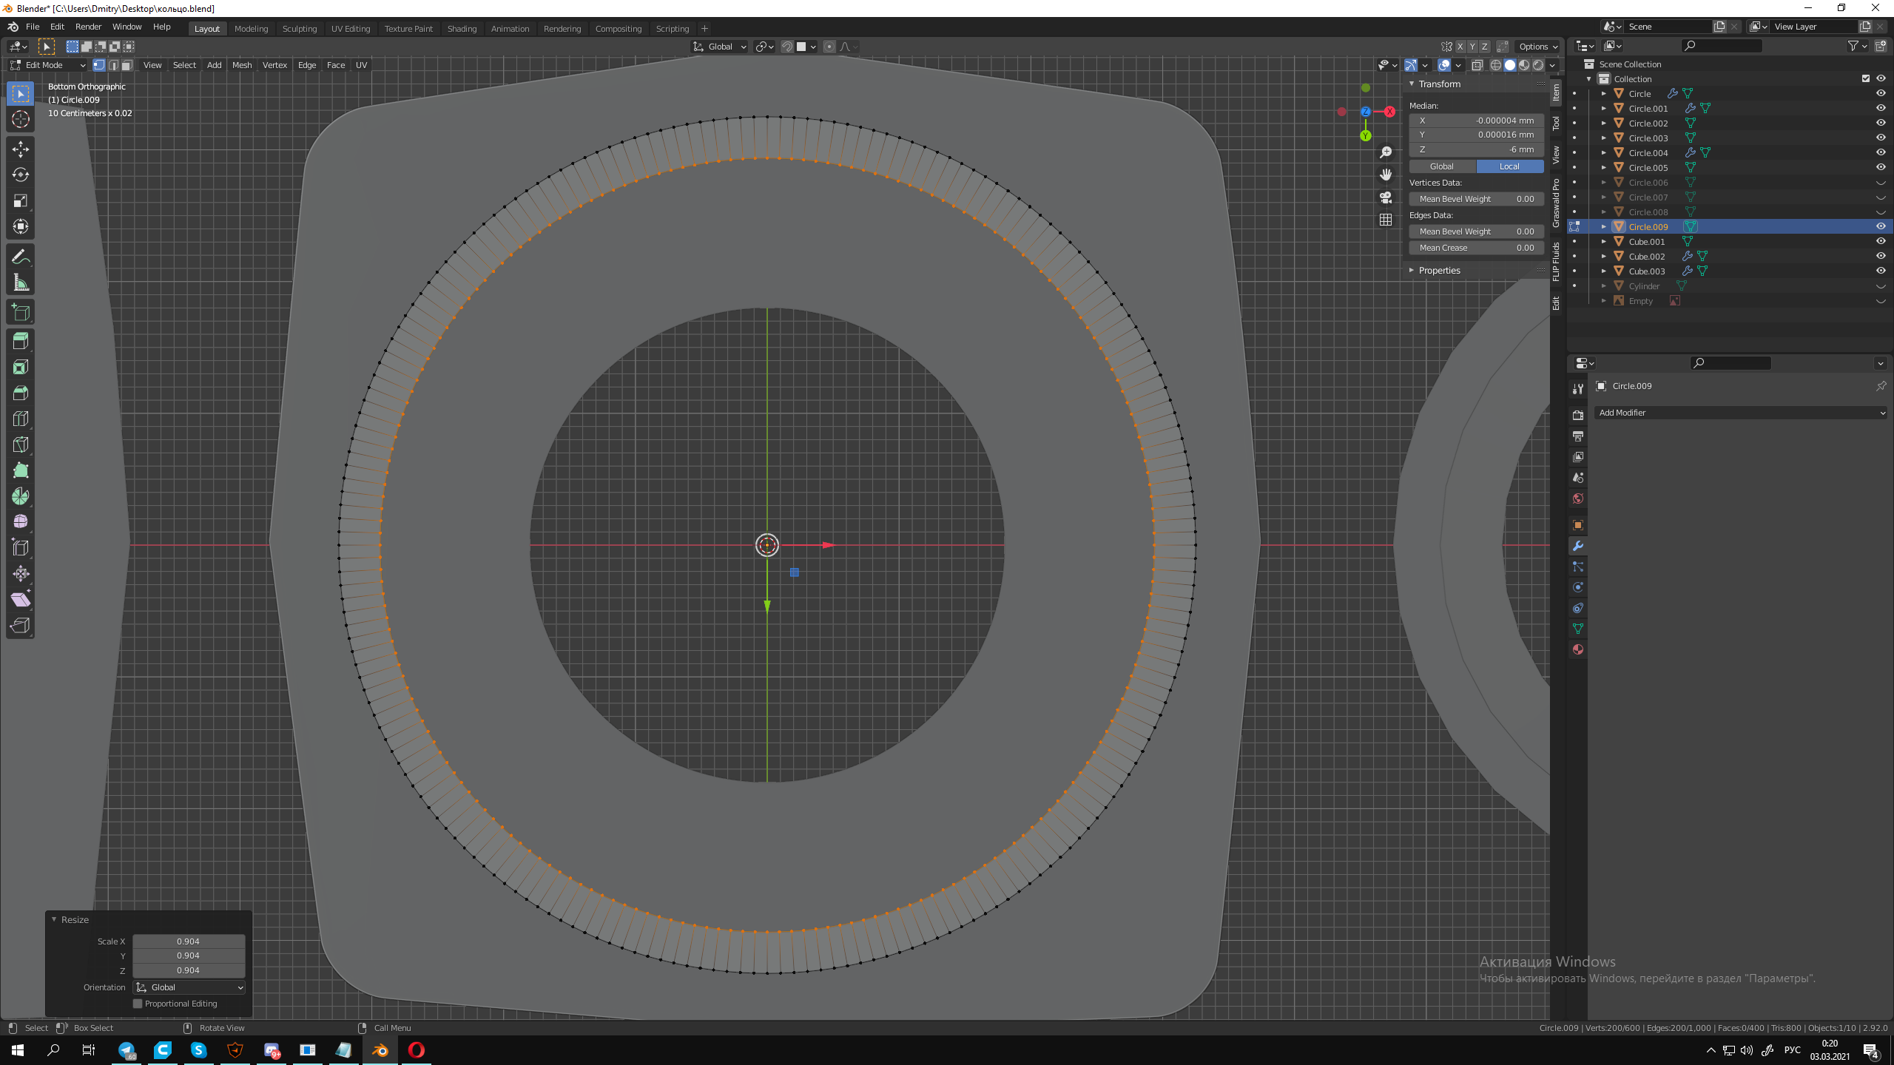Image resolution: width=1894 pixels, height=1065 pixels.
Task: Switch Median coordinates to Local
Action: [x=1510, y=166]
